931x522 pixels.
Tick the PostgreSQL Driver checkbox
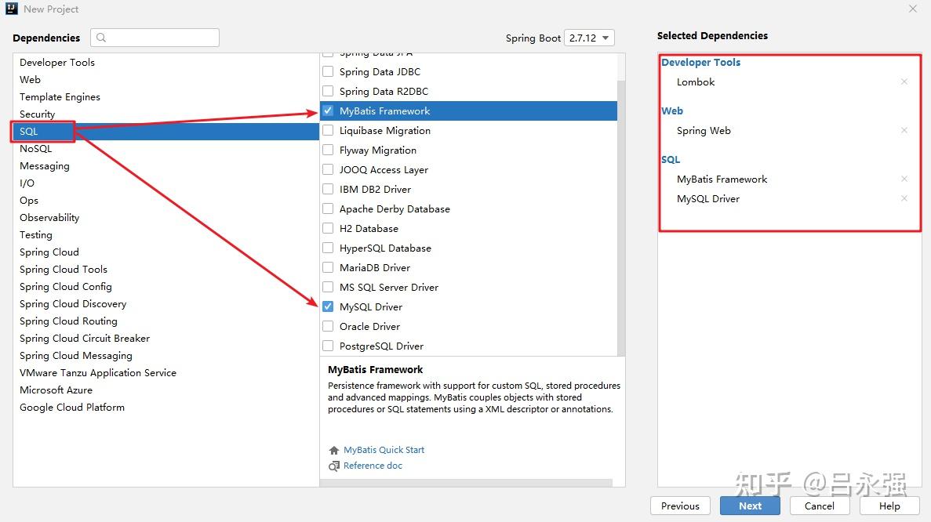pos(328,346)
